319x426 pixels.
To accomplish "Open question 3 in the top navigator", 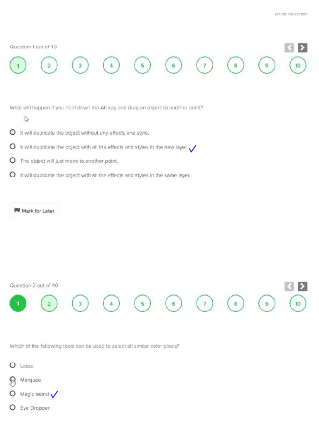I will [80, 65].
